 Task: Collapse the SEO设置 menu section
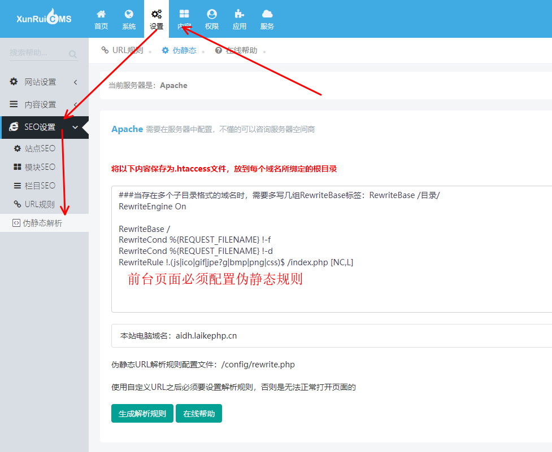[x=40, y=127]
